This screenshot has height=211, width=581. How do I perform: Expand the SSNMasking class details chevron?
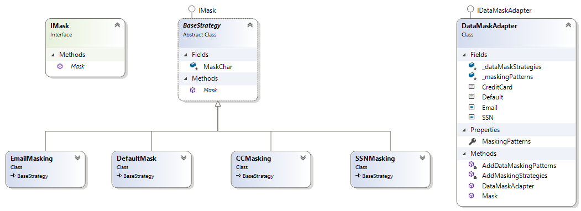tap(422, 157)
